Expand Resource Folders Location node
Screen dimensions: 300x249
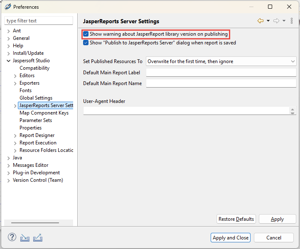(x=15, y=151)
